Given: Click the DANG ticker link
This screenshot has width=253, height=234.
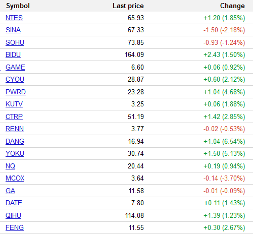Looking at the screenshot, I should pyautogui.click(x=15, y=141).
